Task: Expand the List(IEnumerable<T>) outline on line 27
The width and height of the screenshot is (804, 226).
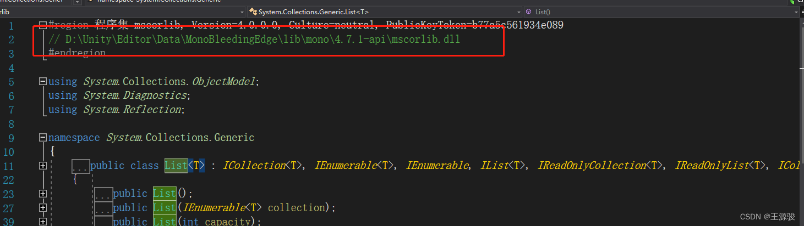Action: [x=43, y=208]
